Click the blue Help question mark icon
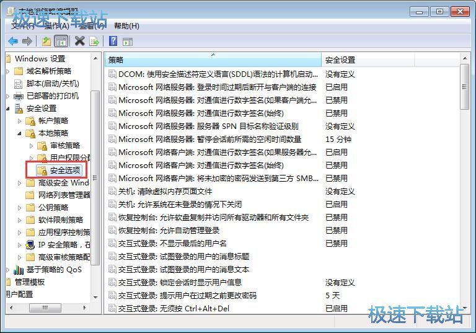 click(113, 41)
